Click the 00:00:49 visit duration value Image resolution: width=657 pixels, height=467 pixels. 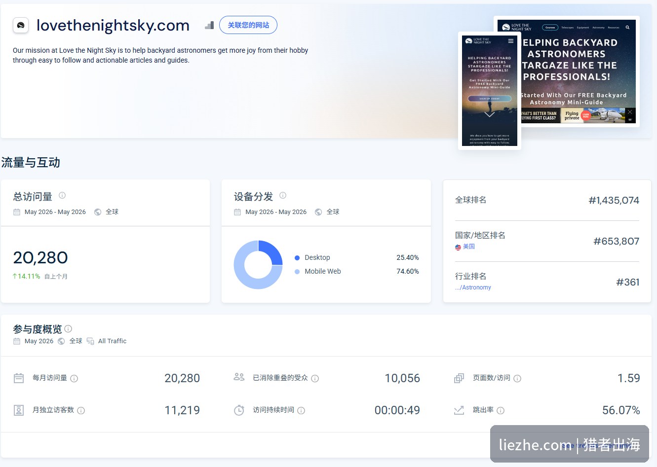pos(397,410)
